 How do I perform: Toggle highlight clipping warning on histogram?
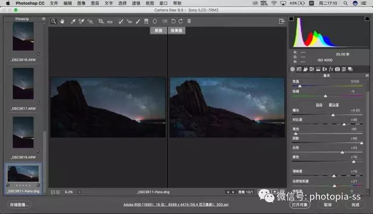367,19
